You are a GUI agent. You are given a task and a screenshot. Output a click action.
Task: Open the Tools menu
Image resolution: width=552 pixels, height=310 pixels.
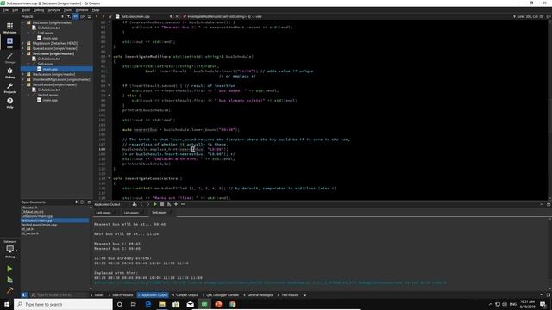point(67,10)
